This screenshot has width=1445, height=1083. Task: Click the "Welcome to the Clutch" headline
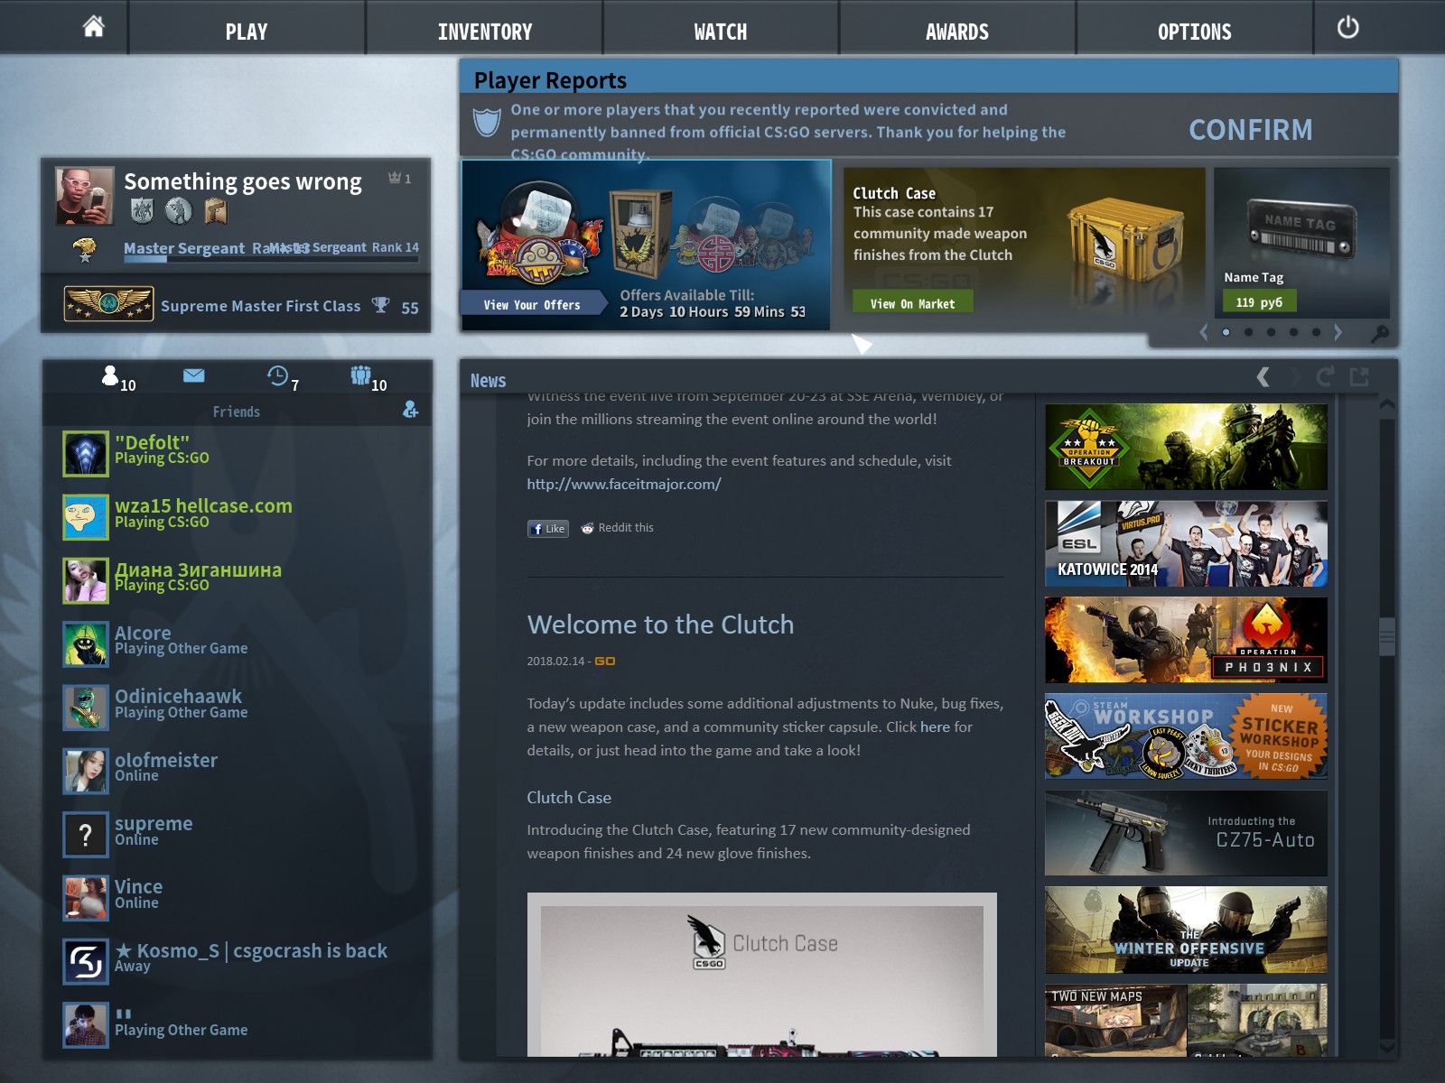click(x=660, y=625)
